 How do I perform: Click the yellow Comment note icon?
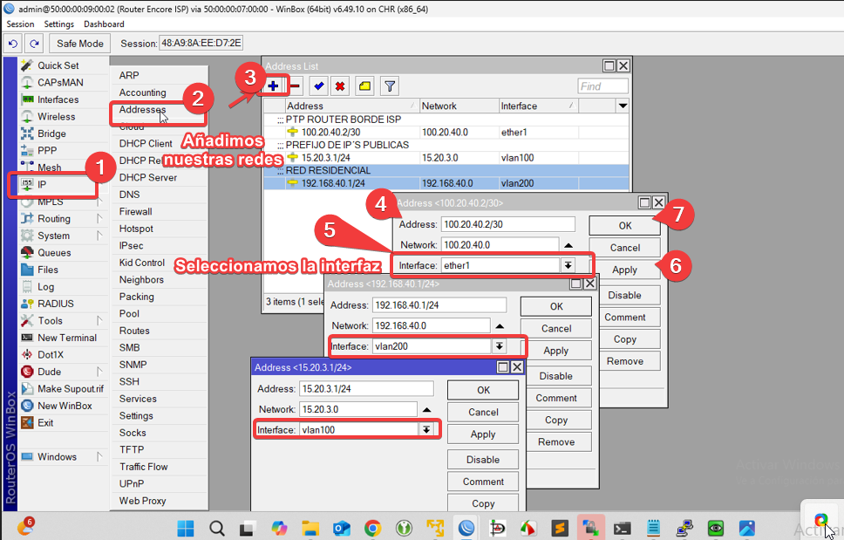coord(364,86)
